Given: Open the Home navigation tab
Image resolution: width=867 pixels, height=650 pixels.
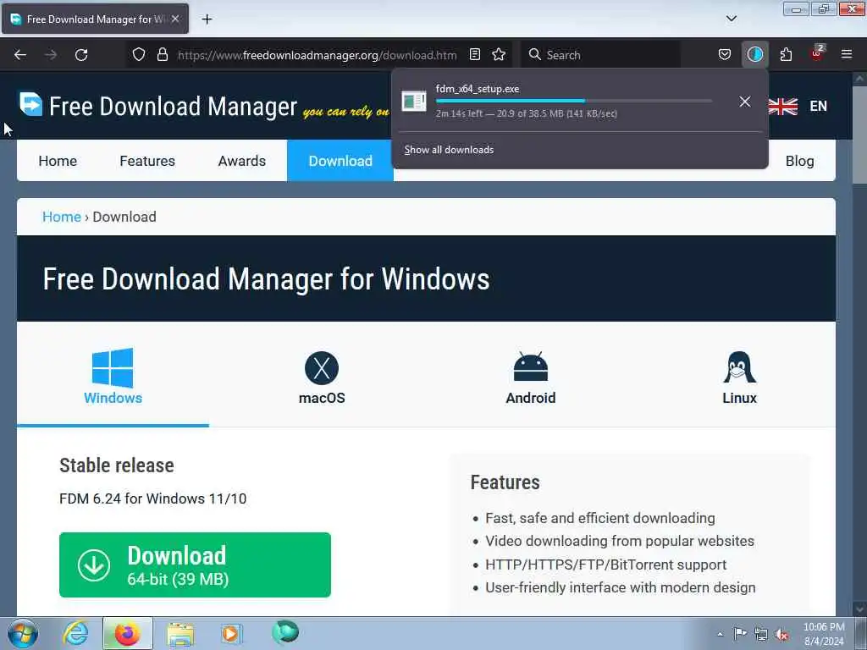Looking at the screenshot, I should tap(58, 161).
